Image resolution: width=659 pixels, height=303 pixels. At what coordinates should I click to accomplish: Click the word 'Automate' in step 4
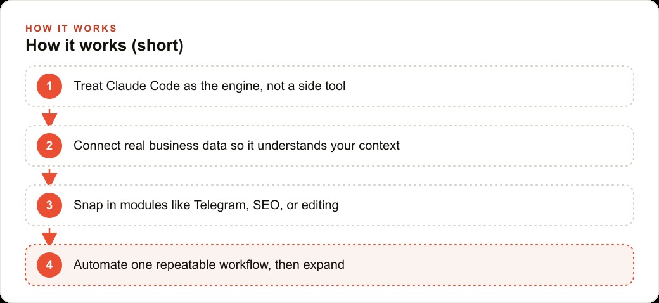coord(99,265)
